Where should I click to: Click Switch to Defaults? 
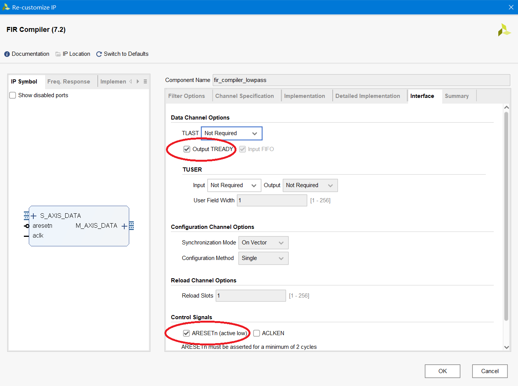pyautogui.click(x=126, y=54)
